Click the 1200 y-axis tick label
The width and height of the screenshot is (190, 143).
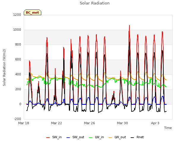17,15
